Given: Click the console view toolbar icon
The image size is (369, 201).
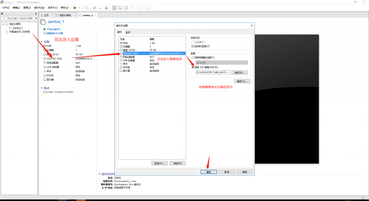Looking at the screenshot, I should coord(140,8).
